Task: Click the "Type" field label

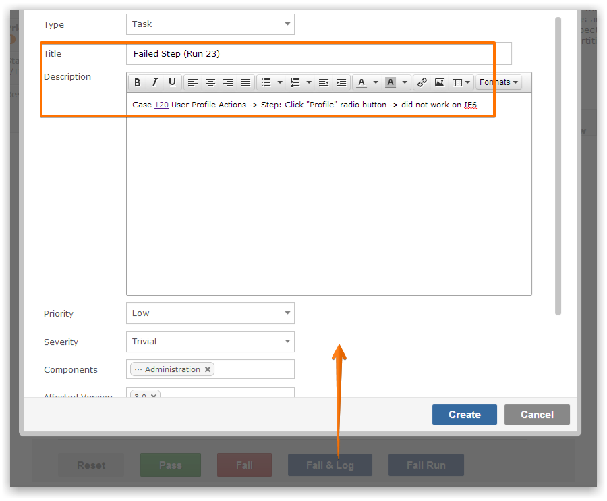Action: [x=54, y=24]
